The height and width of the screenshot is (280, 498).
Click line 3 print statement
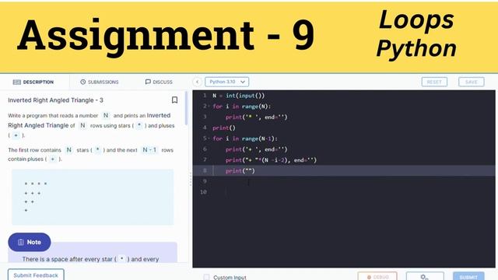[x=256, y=117]
